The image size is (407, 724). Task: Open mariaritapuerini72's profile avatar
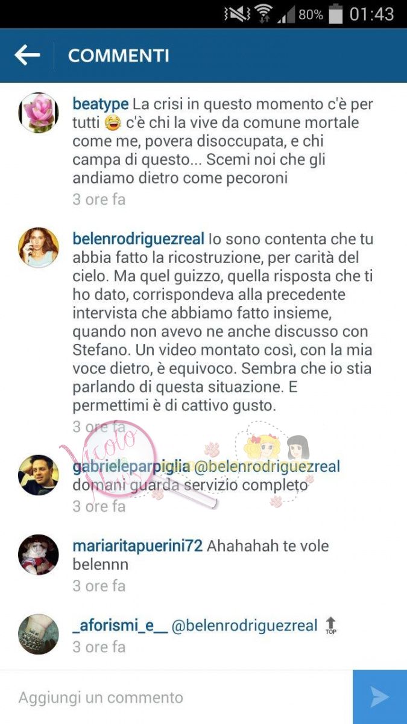39,554
